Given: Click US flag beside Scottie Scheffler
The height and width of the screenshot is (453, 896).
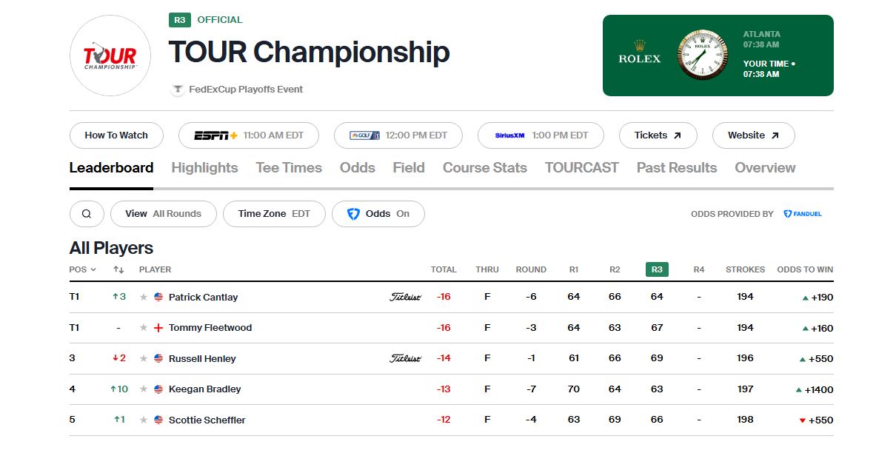Looking at the screenshot, I should [x=158, y=420].
